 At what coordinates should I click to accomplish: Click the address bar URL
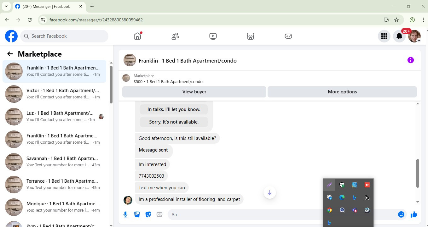(x=96, y=20)
